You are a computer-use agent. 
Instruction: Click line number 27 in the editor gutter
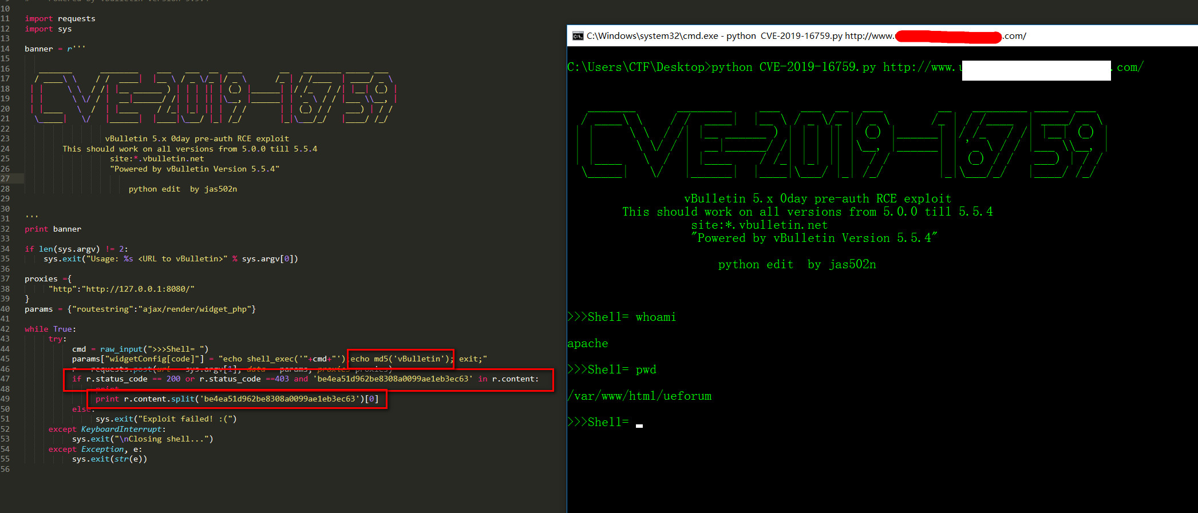tap(5, 179)
